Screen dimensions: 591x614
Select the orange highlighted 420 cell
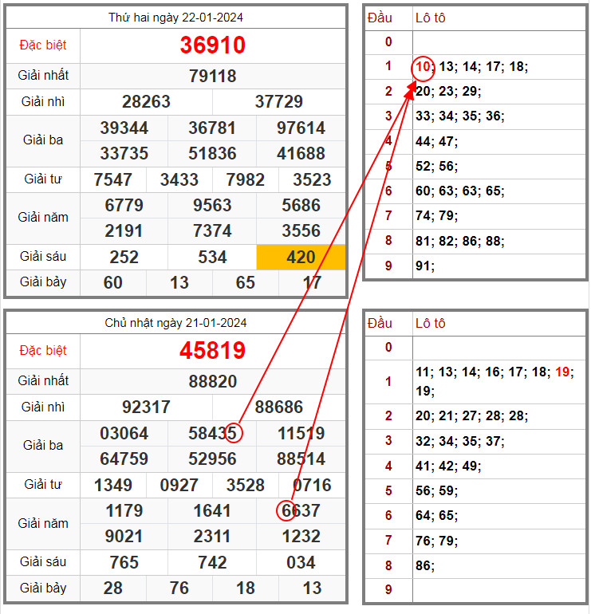click(x=301, y=257)
